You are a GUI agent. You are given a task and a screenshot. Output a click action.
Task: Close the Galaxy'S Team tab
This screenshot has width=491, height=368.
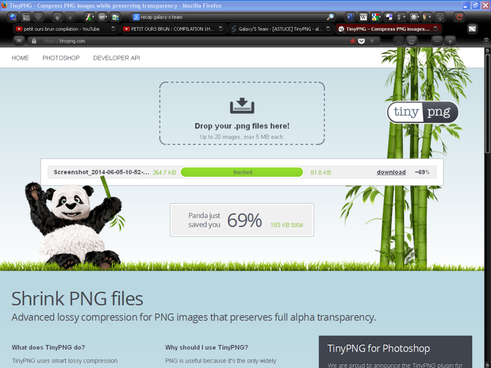click(x=328, y=29)
